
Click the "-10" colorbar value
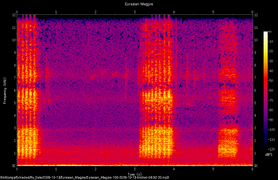click(x=270, y=42)
